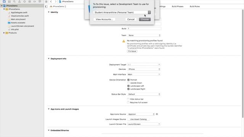Collapse the Embedded Binaries section
Image resolution: width=244 pixels, height=137 pixels.
[x=49, y=130]
